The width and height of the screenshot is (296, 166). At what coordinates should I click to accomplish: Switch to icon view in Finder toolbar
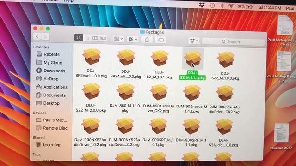pyautogui.click(x=78, y=37)
